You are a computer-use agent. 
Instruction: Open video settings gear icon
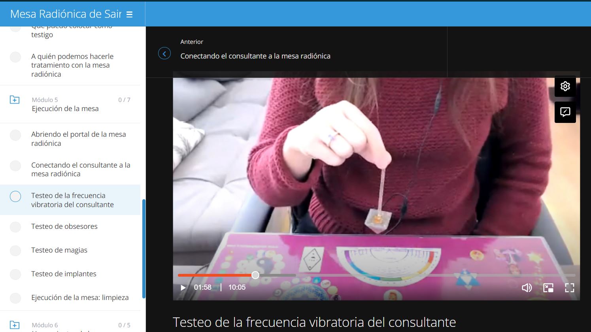[565, 86]
